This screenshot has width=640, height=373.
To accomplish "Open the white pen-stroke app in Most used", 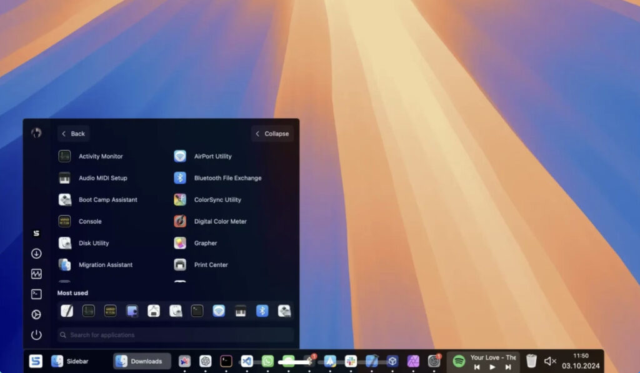I will click(67, 311).
